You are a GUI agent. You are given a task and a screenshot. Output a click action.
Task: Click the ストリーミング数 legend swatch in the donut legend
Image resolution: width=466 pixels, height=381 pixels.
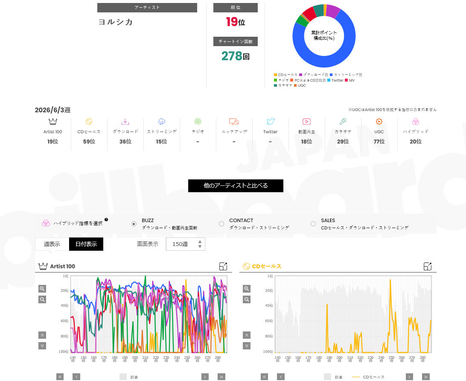(331, 75)
